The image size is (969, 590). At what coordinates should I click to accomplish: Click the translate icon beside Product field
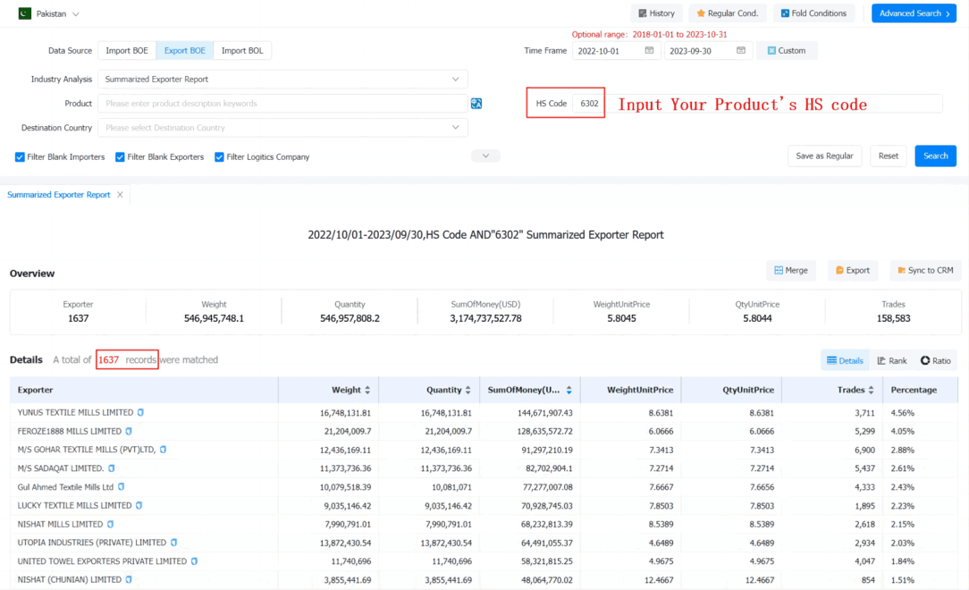[476, 103]
